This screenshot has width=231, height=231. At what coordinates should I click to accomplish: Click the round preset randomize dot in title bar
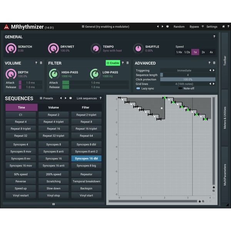point(167,27)
